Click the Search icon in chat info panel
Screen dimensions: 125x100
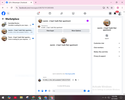(107, 35)
